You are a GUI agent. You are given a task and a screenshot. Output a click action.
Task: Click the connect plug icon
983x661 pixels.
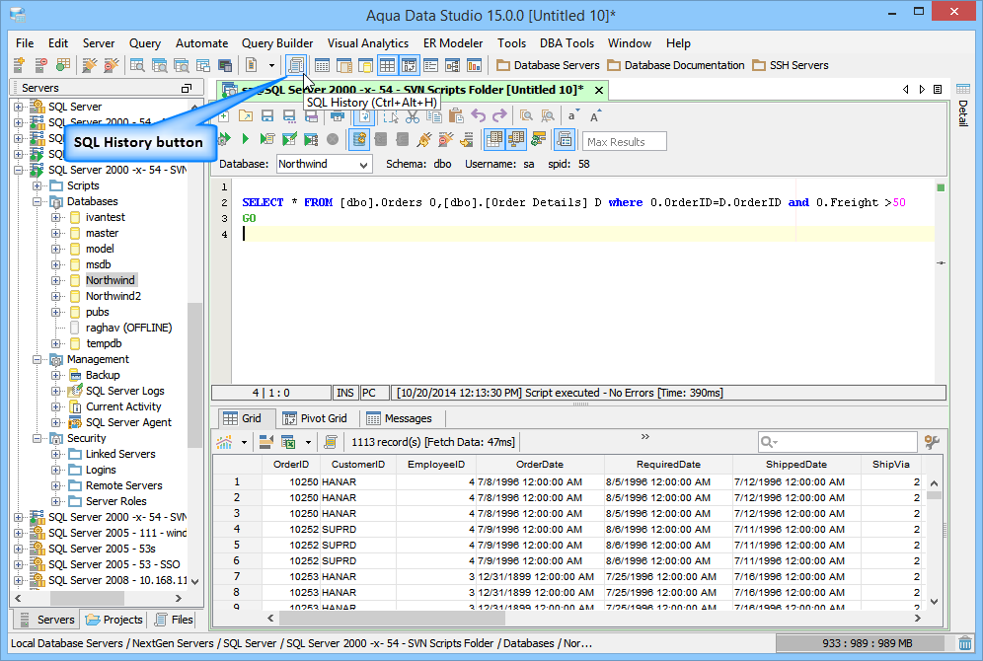tap(423, 139)
